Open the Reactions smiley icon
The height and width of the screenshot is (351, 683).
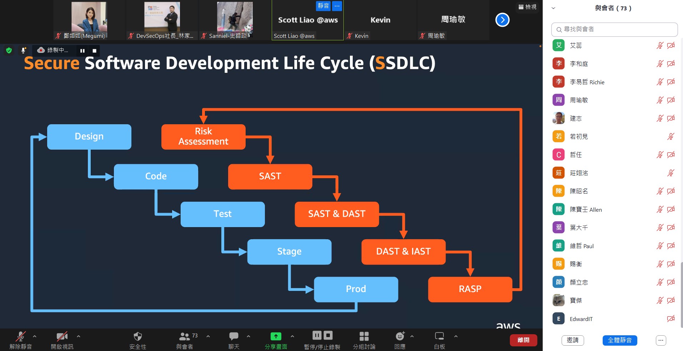pos(400,336)
